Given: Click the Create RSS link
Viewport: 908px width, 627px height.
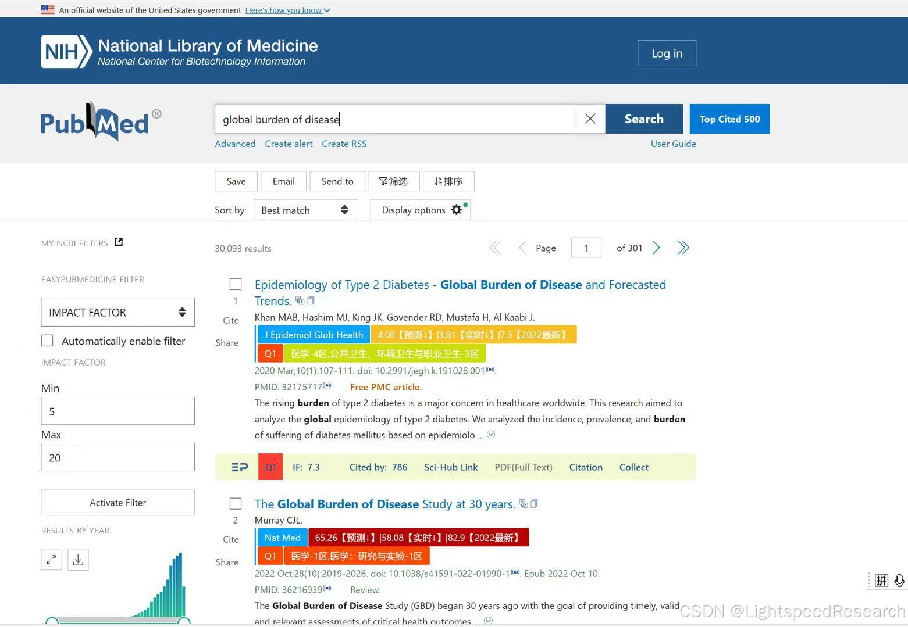Looking at the screenshot, I should [344, 144].
